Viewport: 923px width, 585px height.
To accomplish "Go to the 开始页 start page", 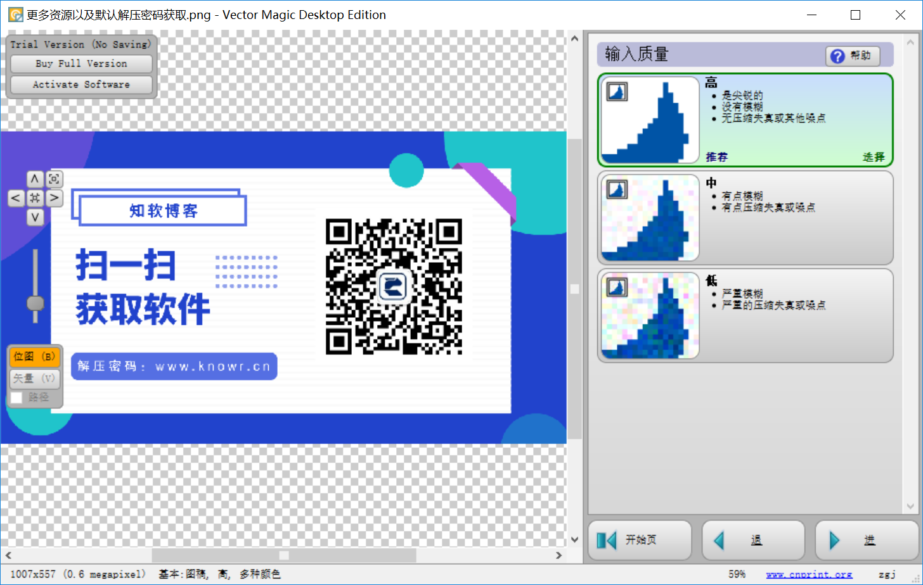I will point(640,540).
